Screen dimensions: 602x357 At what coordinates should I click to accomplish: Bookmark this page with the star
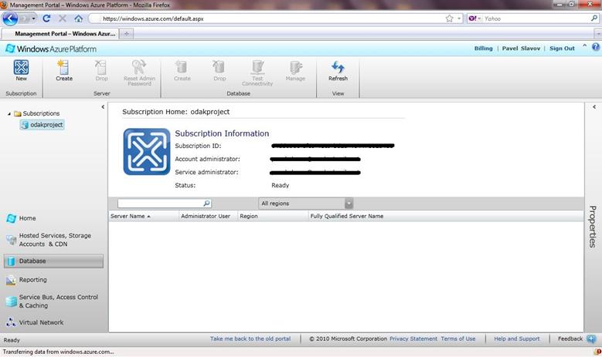(x=449, y=19)
